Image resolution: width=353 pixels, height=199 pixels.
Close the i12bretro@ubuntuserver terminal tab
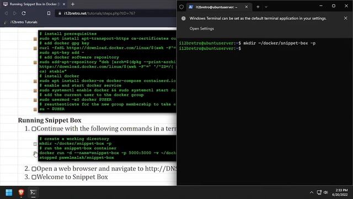(247, 7)
